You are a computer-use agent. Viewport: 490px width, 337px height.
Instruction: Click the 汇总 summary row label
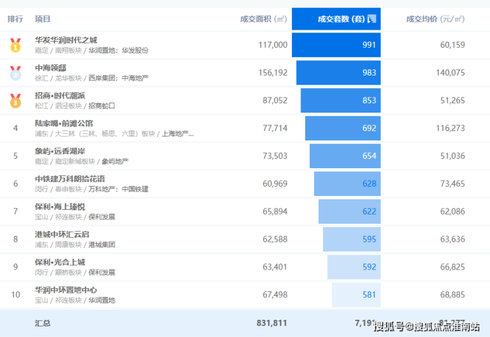(42, 323)
